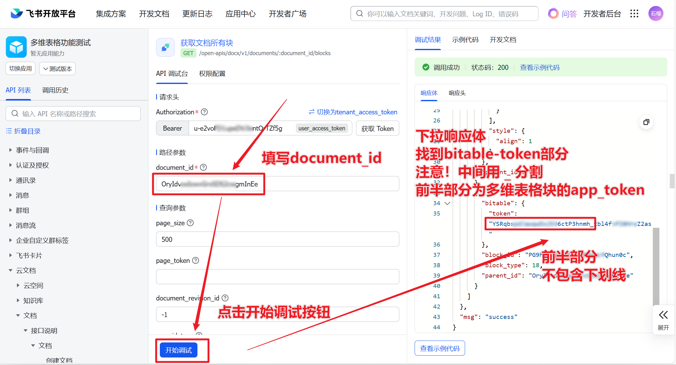Viewport: 676px width, 365px height.
Task: Switch to tenant_access_token mode
Action: click(x=353, y=112)
